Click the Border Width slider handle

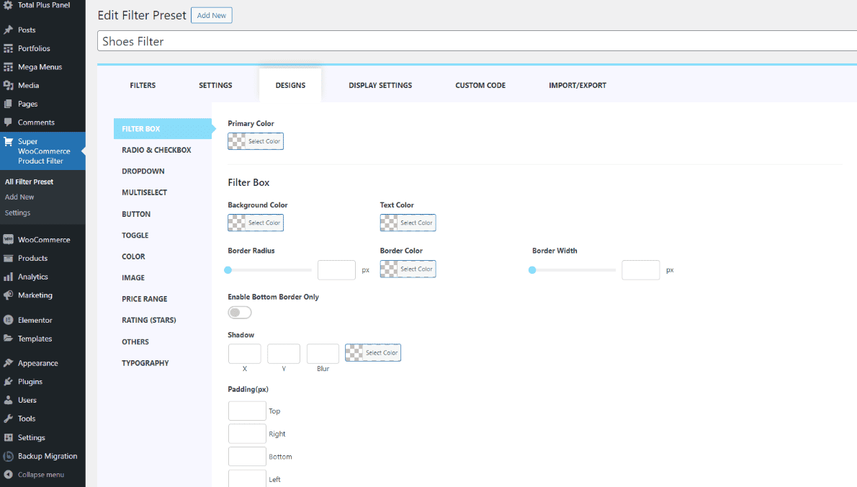click(532, 270)
